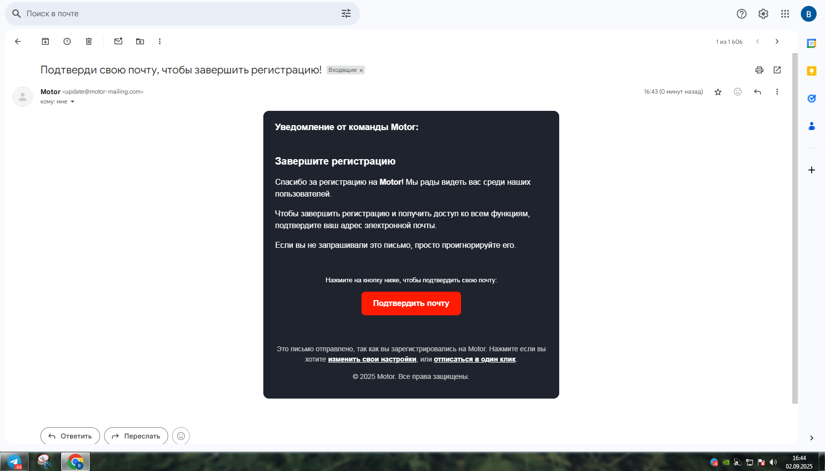Remove the Входящие label from the email

click(361, 70)
